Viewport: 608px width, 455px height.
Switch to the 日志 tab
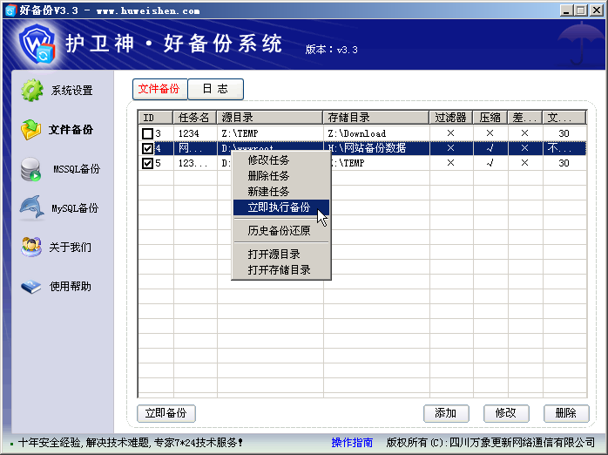[216, 89]
